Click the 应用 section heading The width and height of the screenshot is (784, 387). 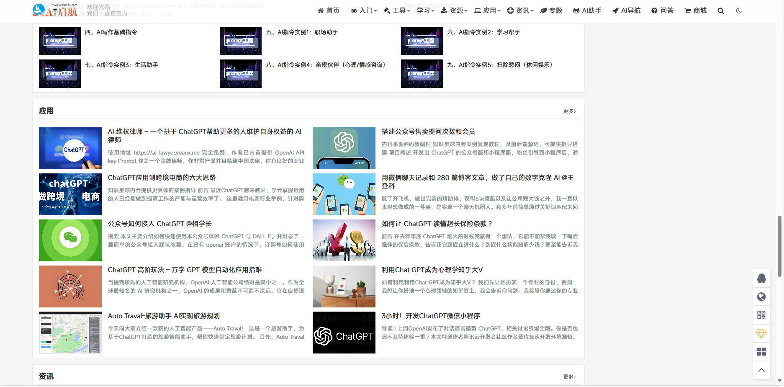[46, 111]
